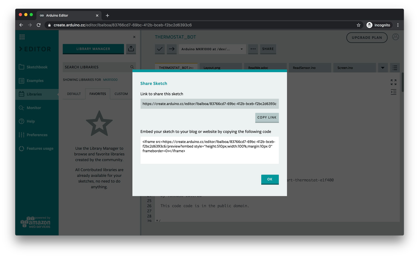Screen dimensions: 419x257
Task: Click the import library upload icon
Action: [131, 49]
